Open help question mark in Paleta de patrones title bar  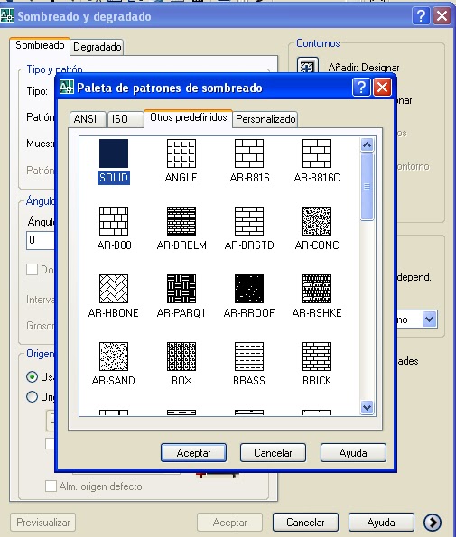[x=361, y=88]
